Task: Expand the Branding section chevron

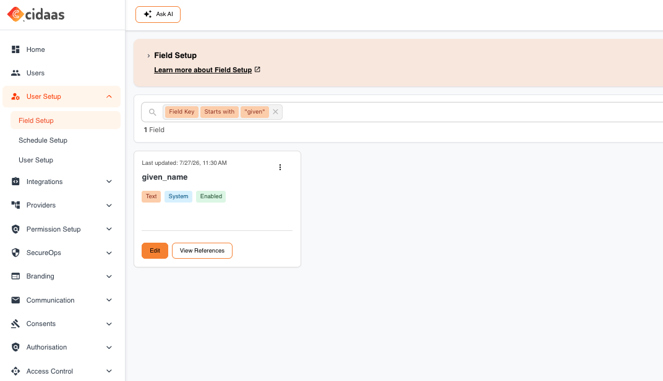Action: (109, 276)
